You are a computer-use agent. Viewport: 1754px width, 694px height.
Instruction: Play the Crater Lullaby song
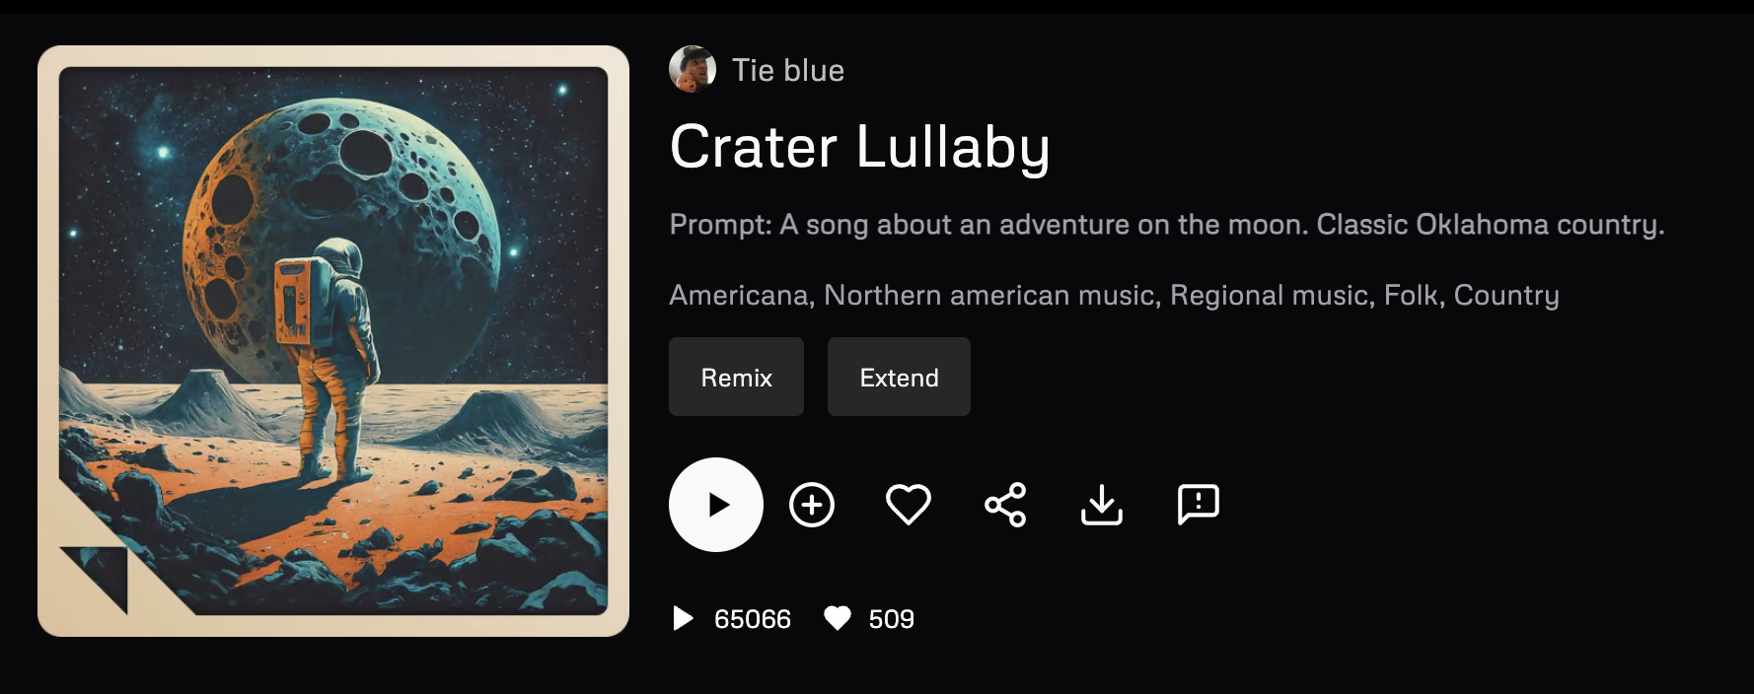coord(716,505)
